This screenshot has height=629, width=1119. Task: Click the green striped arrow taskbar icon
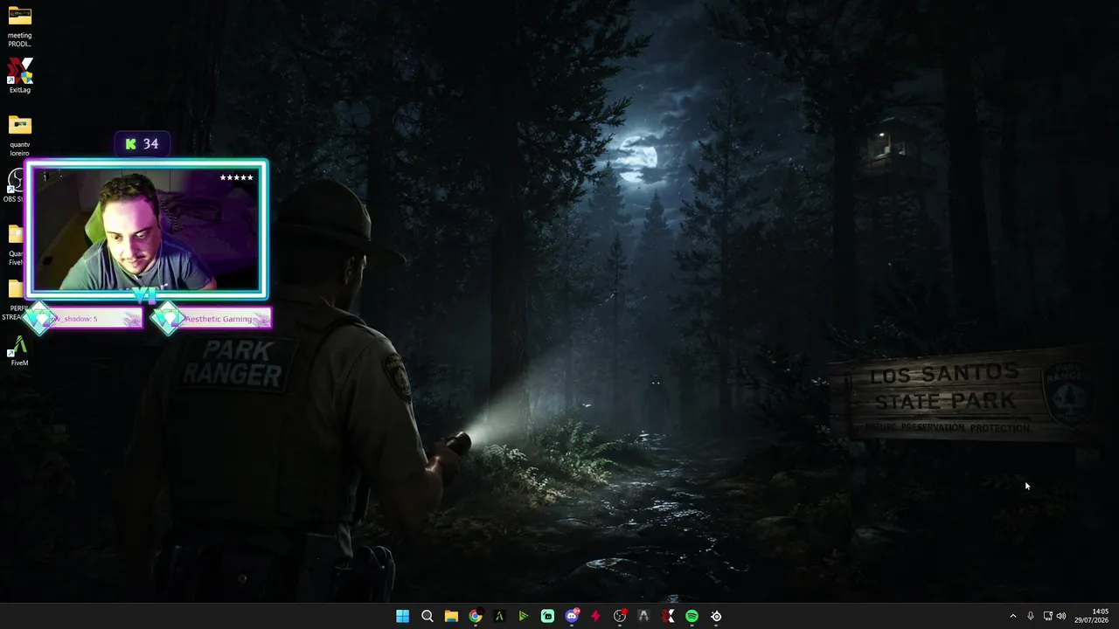coord(524,616)
